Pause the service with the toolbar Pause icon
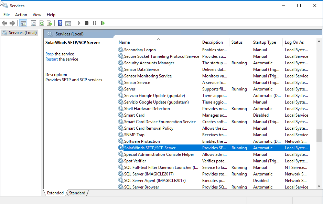The width and height of the screenshot is (323, 204). click(95, 23)
